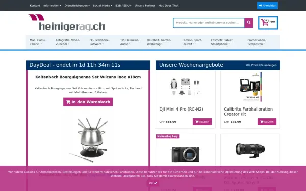
Task: Open Mac Does That link
Action: tap(168, 6)
